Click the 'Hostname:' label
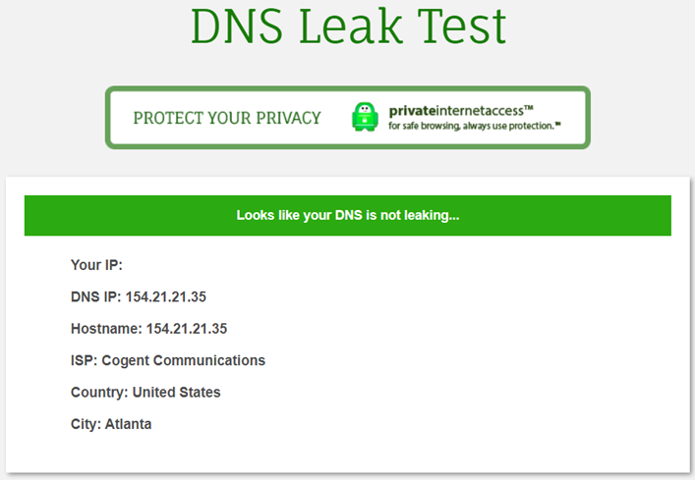Image resolution: width=695 pixels, height=480 pixels. [x=106, y=329]
